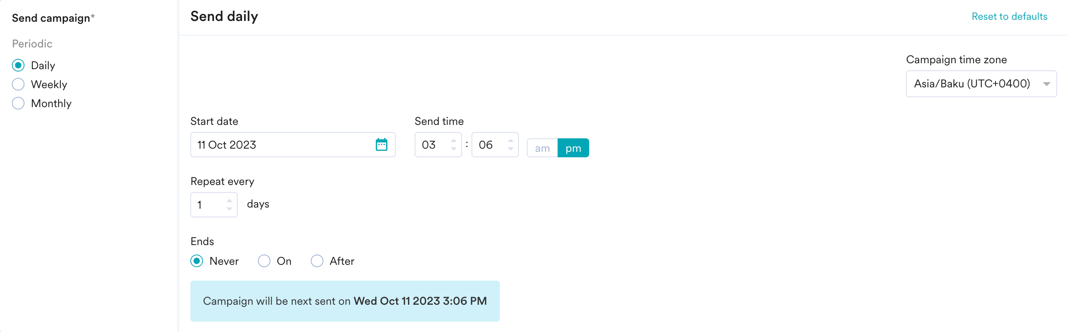The height and width of the screenshot is (332, 1067).
Task: Click the Reset to defaults link
Action: pos(1009,17)
